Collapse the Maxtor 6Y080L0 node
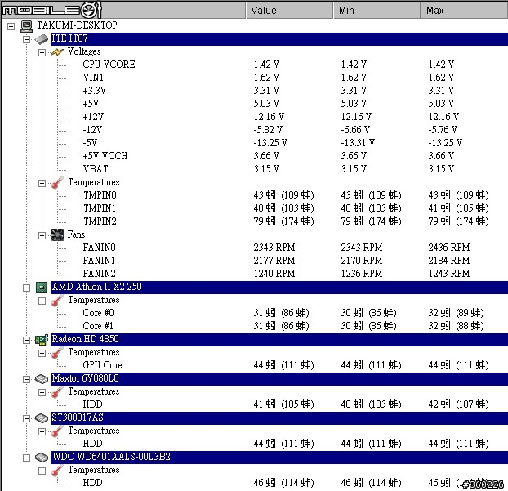 (x=27, y=379)
